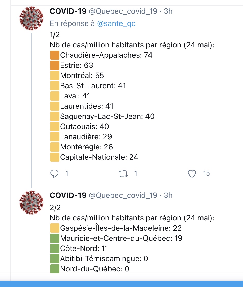Click the retweet count on first tweet
Image resolution: width=243 pixels, height=287 pixels.
136,173
